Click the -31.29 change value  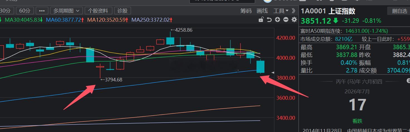click(350, 21)
